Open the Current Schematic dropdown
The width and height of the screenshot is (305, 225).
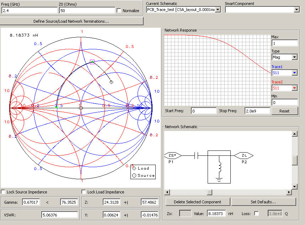pyautogui.click(x=218, y=10)
